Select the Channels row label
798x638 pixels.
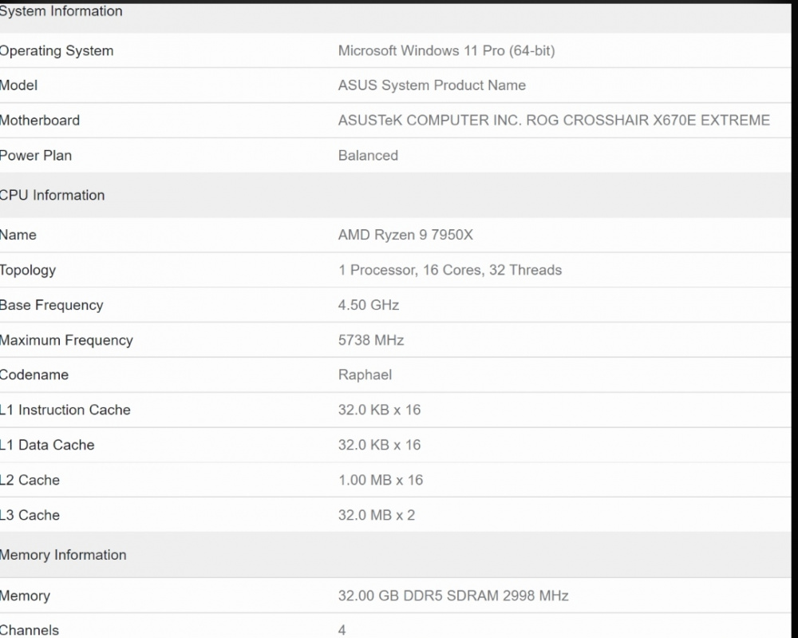pyautogui.click(x=30, y=630)
